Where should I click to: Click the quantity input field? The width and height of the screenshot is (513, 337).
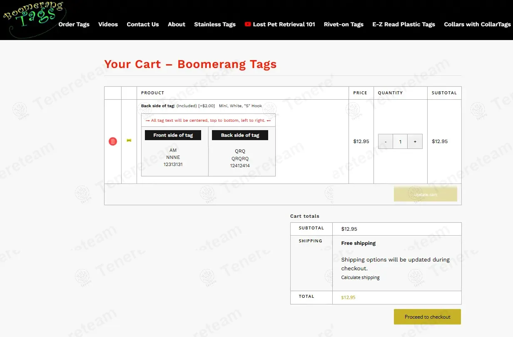click(x=400, y=141)
